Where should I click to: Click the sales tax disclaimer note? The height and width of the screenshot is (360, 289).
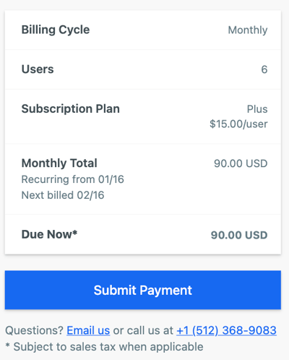(104, 347)
